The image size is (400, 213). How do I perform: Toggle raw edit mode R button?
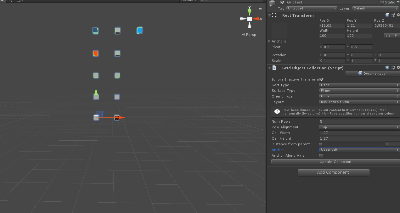coord(396,36)
